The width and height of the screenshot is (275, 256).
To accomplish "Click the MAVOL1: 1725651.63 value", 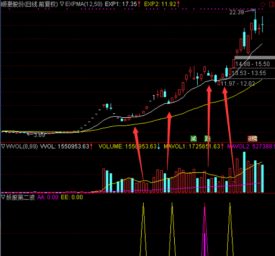I will click(x=192, y=146).
